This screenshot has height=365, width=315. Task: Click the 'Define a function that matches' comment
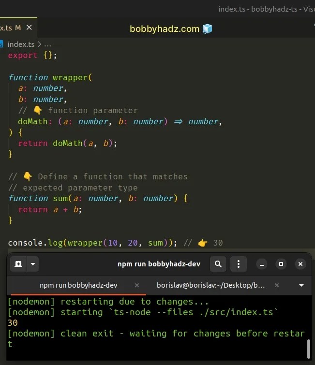click(x=98, y=176)
